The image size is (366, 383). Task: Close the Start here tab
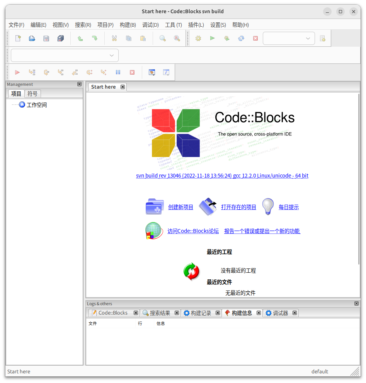pyautogui.click(x=123, y=87)
